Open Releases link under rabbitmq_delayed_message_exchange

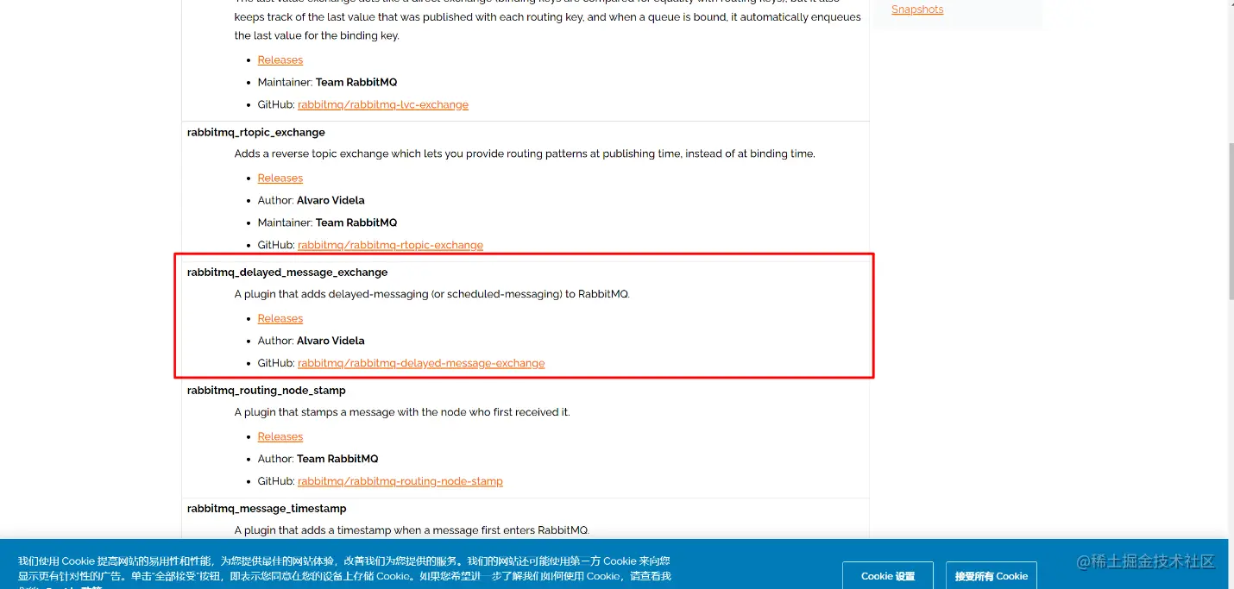(x=280, y=318)
